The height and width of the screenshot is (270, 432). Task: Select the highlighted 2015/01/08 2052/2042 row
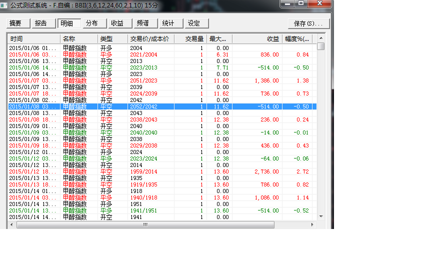150,106
